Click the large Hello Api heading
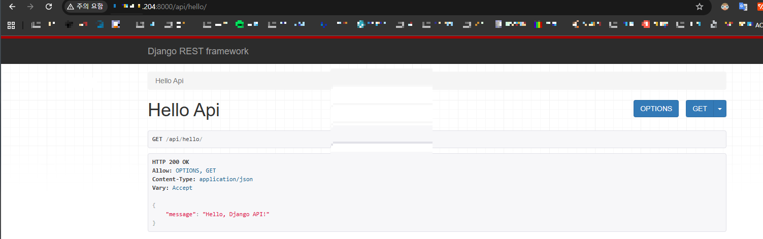Viewport: 763px width, 239px height. (x=184, y=110)
